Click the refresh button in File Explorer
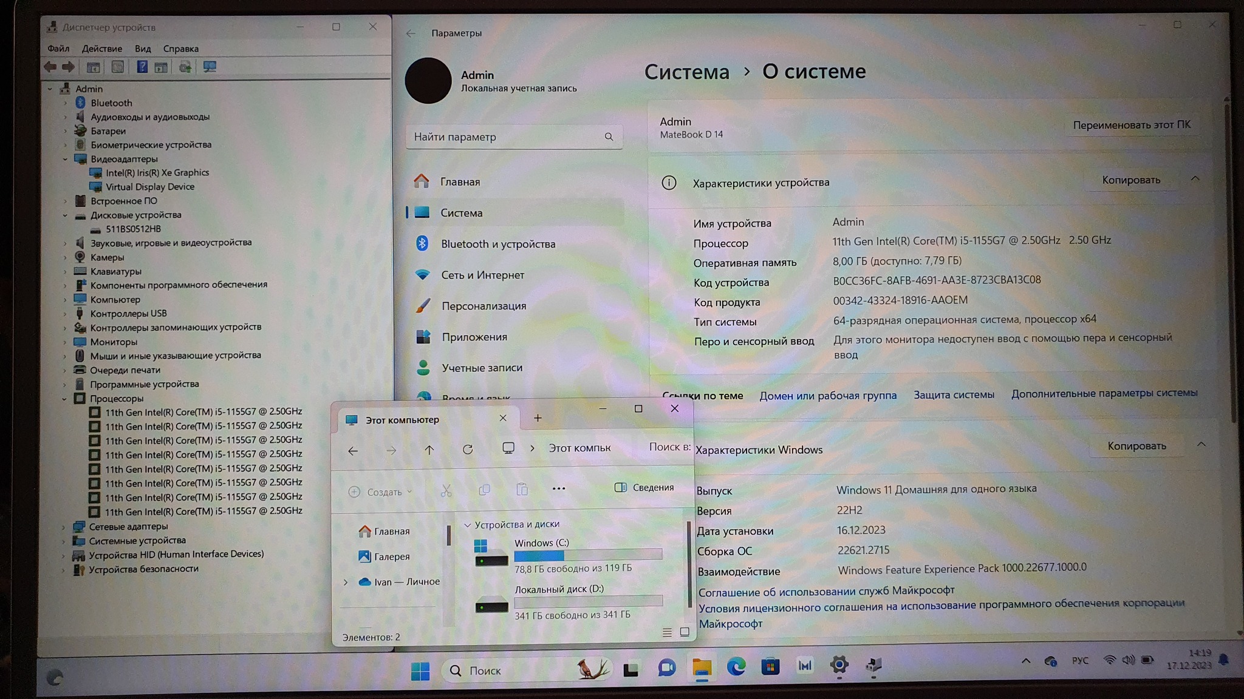The image size is (1244, 699). tap(467, 450)
